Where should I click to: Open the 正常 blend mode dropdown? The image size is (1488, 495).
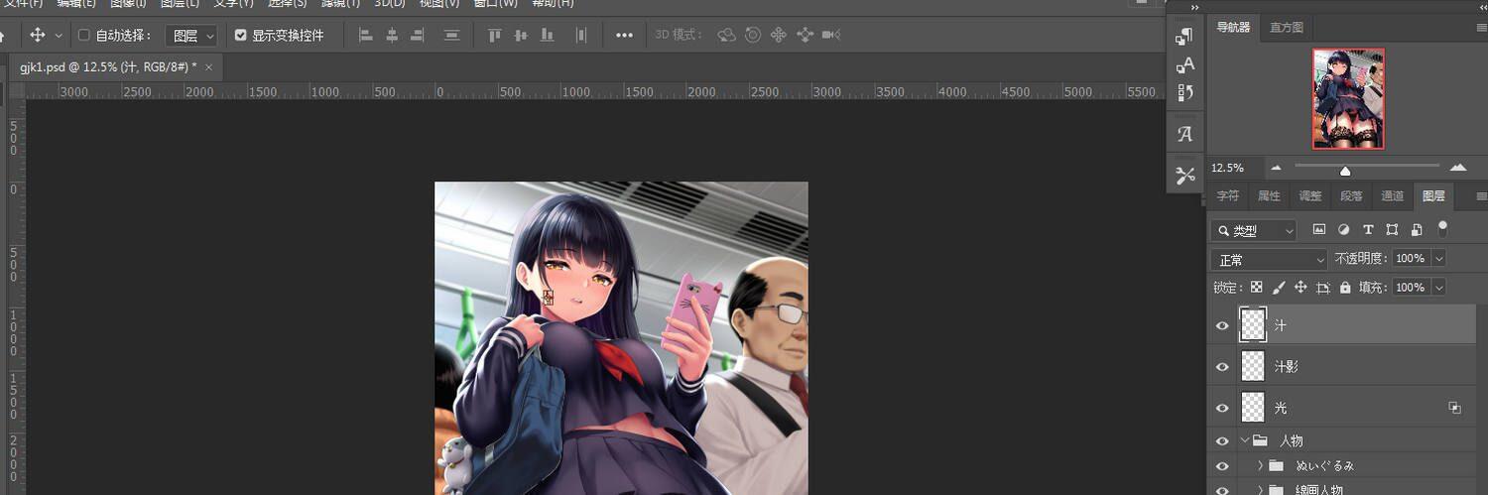tap(1269, 259)
